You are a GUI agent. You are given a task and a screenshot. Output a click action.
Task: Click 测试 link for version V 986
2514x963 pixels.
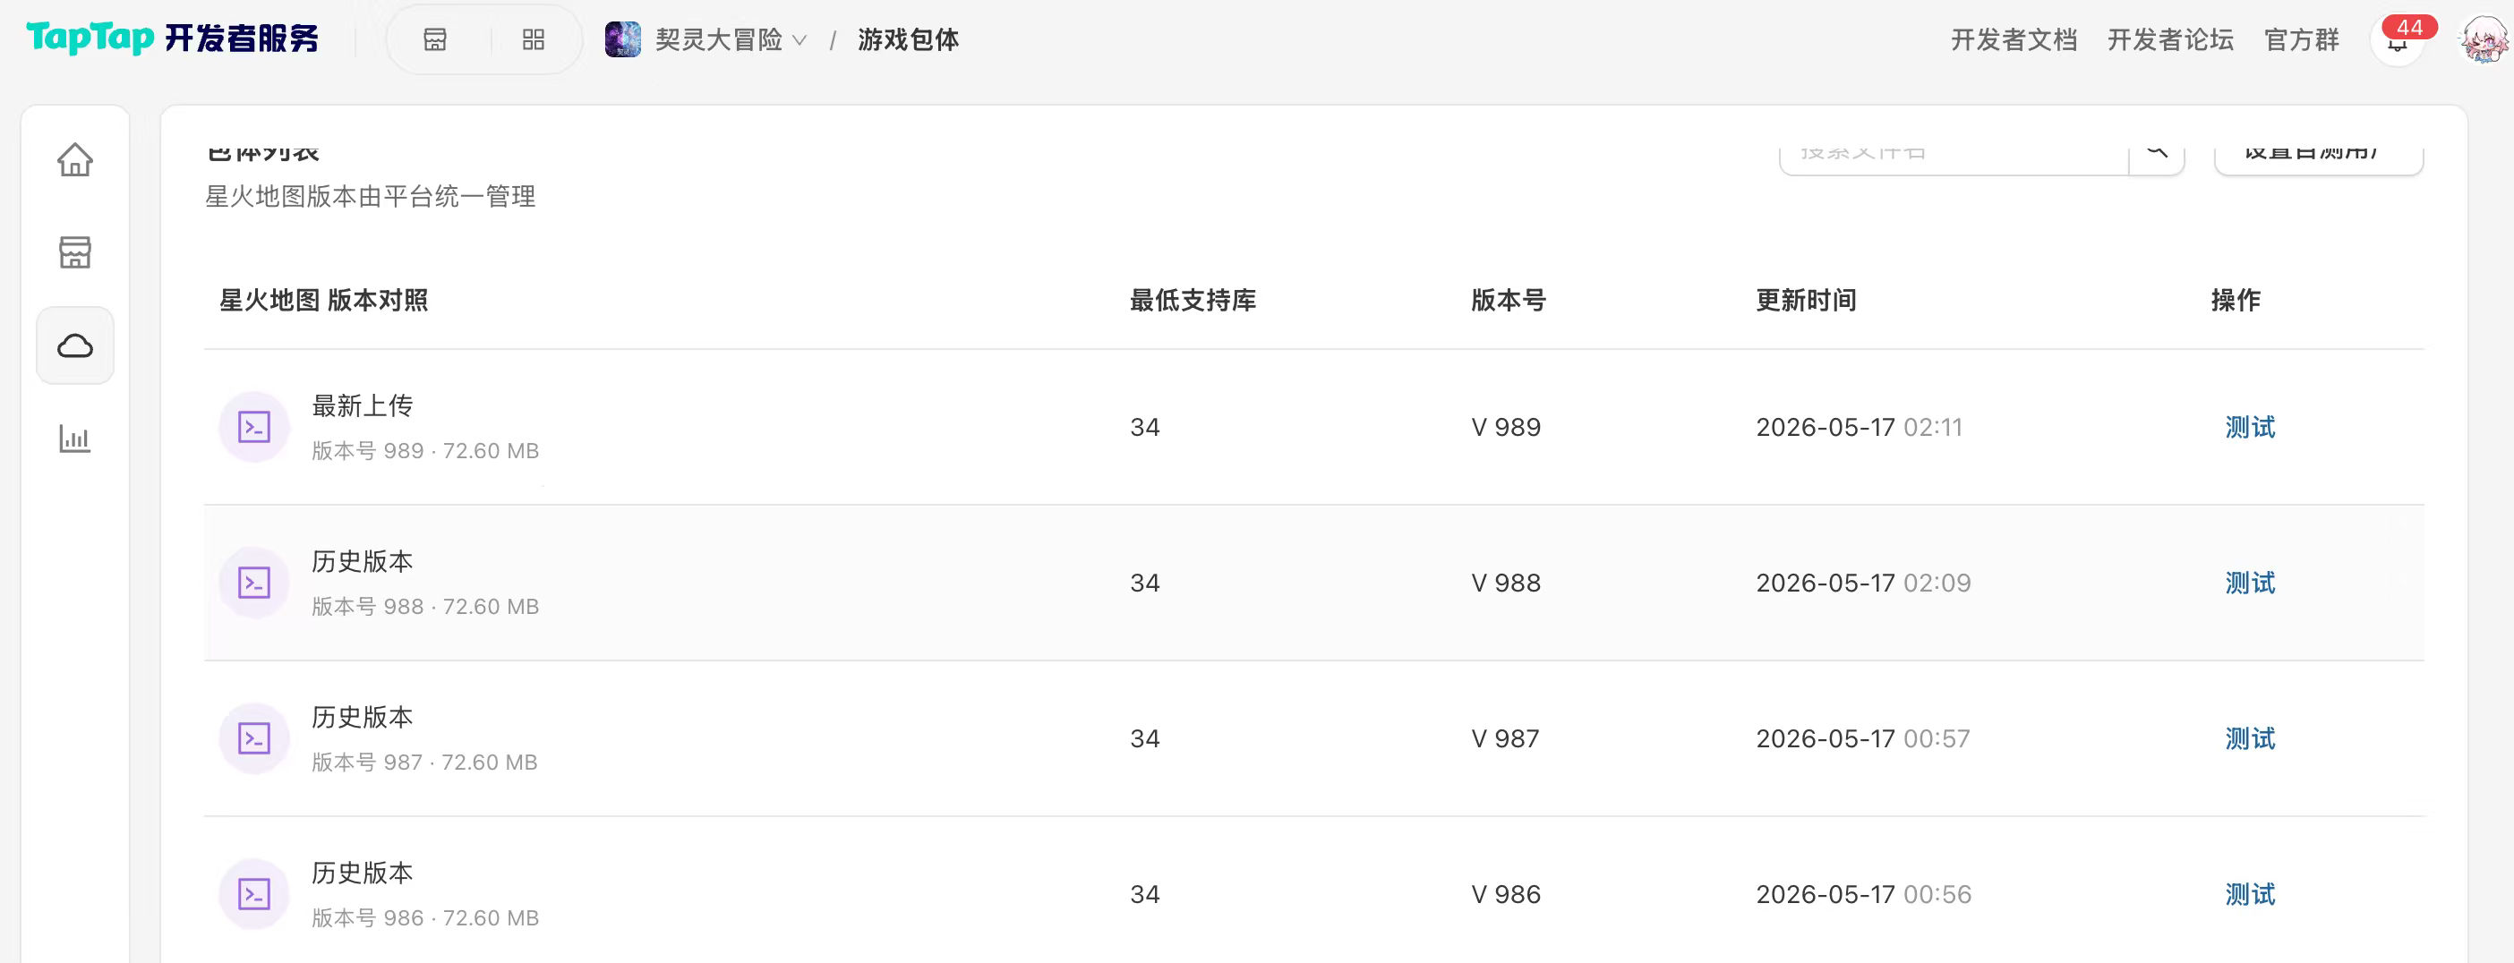2250,895
